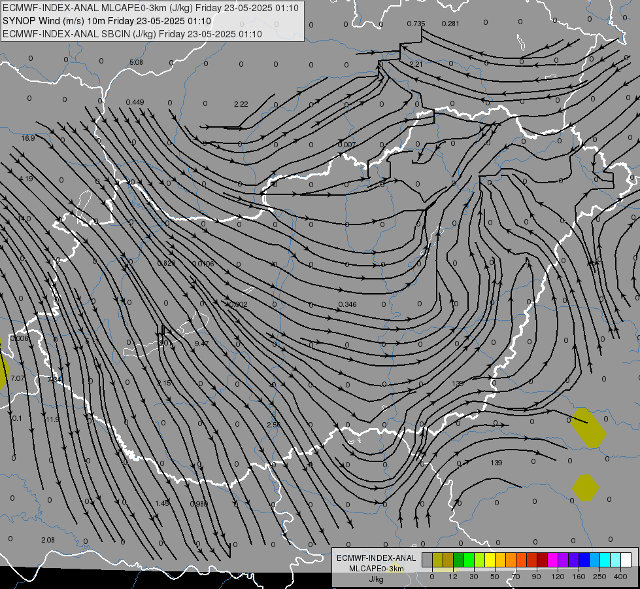Image resolution: width=640 pixels, height=589 pixels.
Task: Click the map value 0.346
Action: click(347, 304)
